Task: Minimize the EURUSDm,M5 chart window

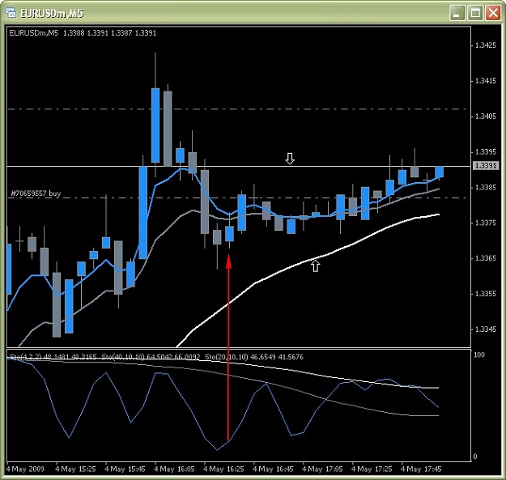Action: click(457, 13)
